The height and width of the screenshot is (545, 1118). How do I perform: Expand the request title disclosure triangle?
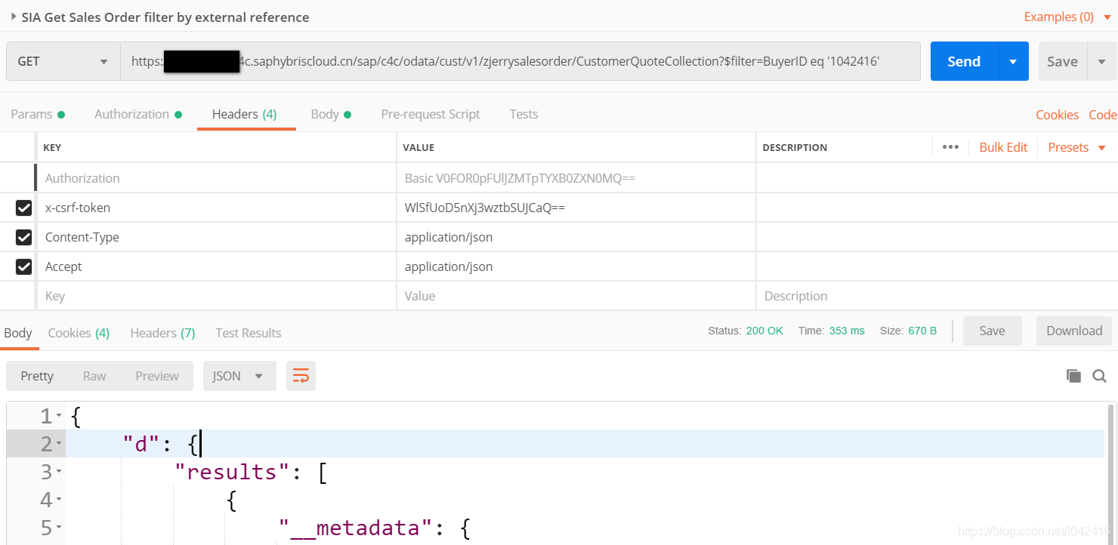14,16
